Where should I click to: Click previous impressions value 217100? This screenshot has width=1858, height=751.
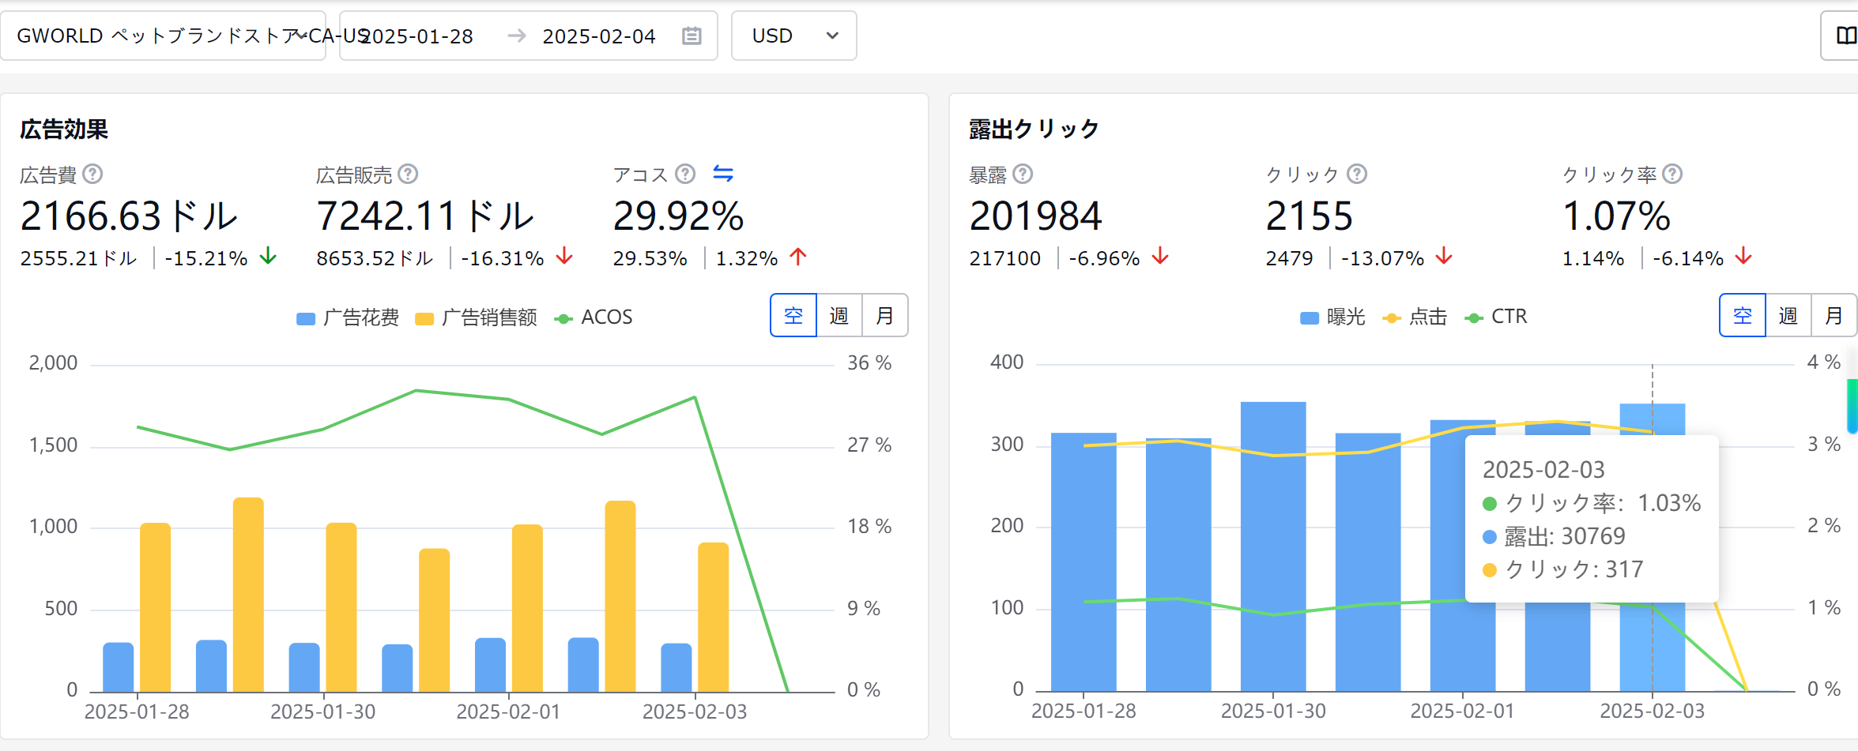[x=1005, y=258]
